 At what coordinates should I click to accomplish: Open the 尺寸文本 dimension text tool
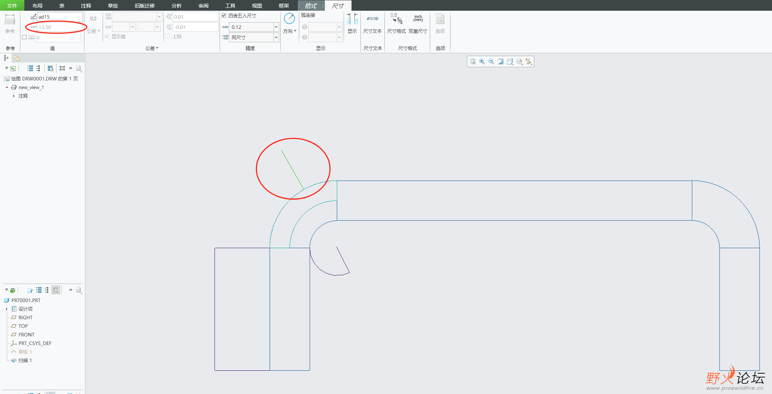point(373,19)
